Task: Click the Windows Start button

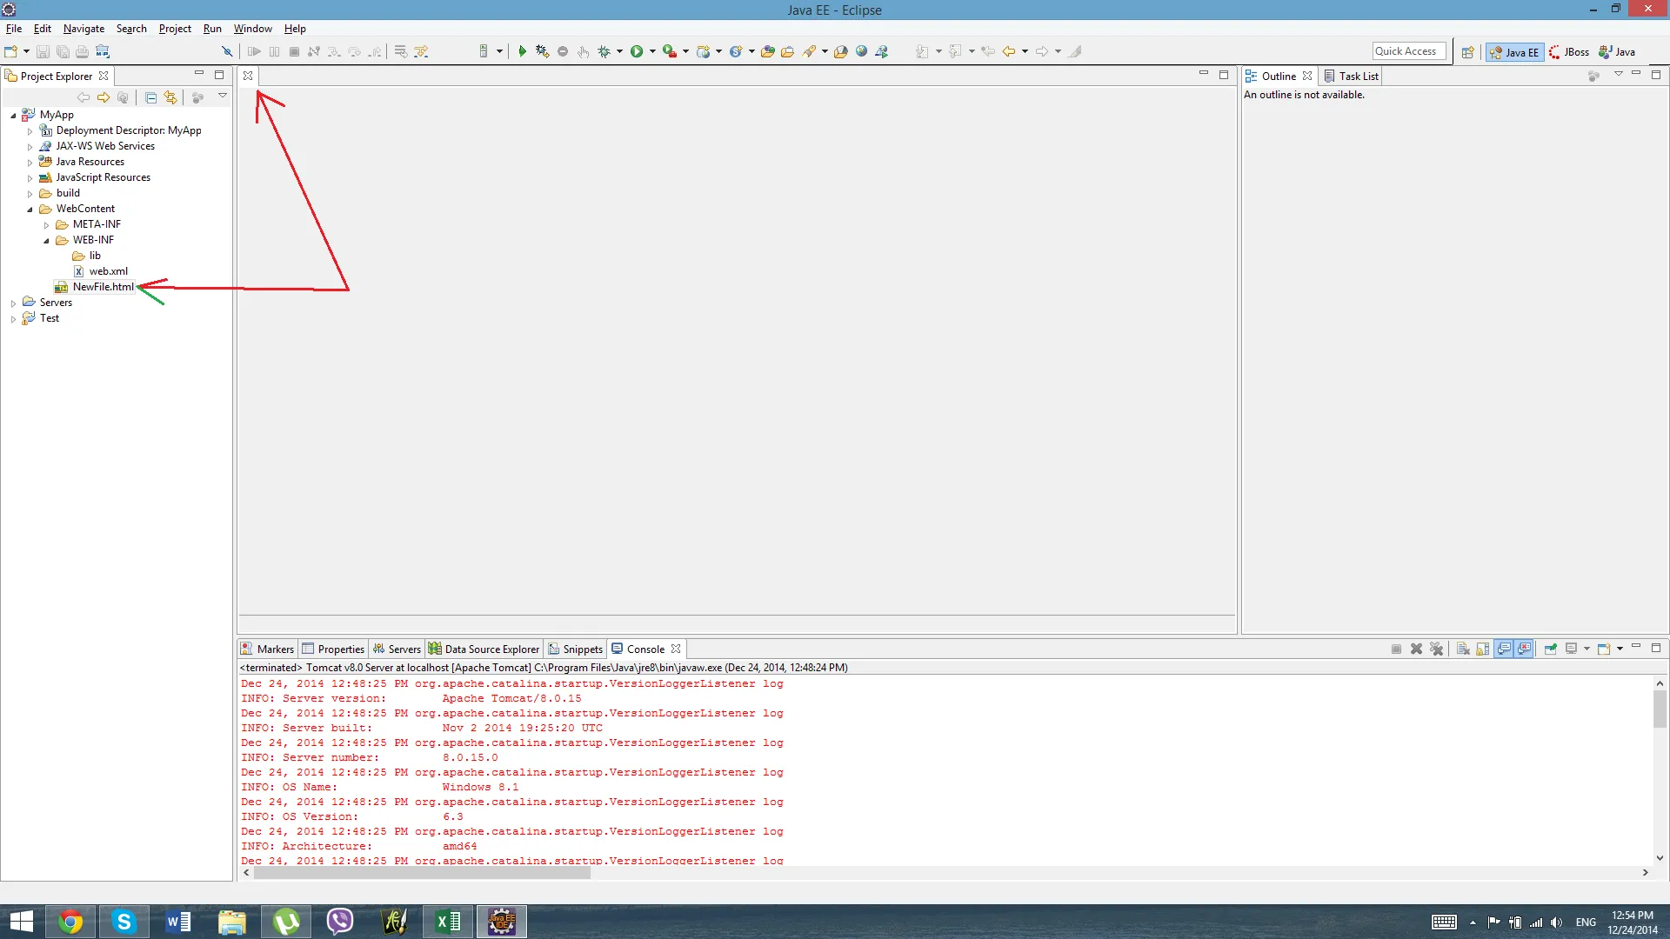Action: pyautogui.click(x=21, y=922)
